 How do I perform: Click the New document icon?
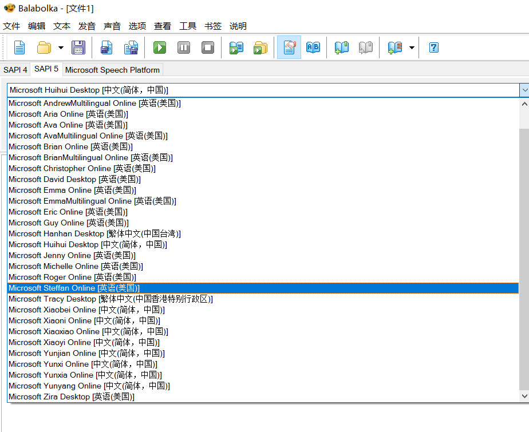click(x=19, y=47)
